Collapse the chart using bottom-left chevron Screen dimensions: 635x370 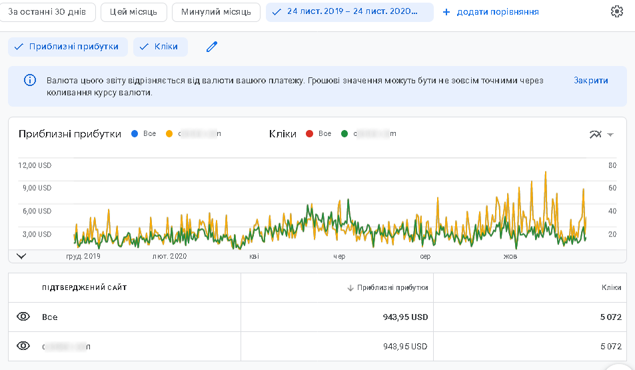click(x=21, y=256)
